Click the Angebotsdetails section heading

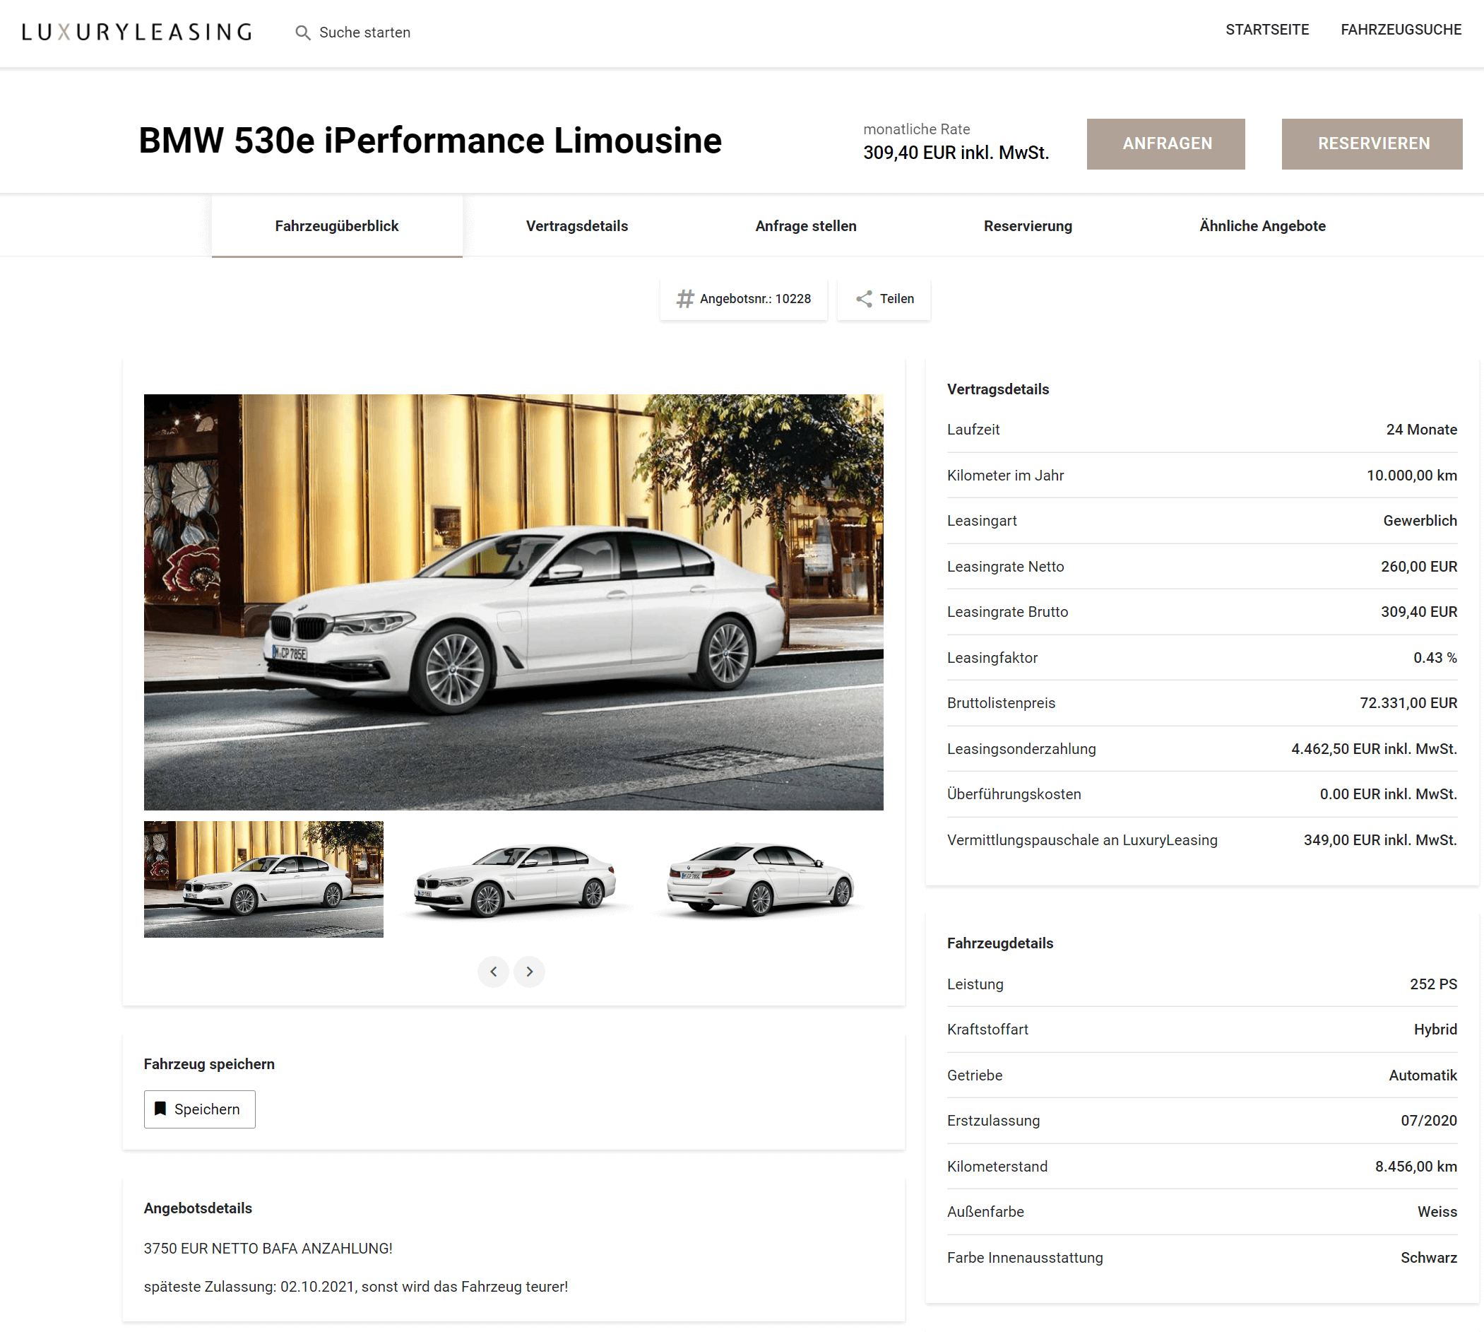pyautogui.click(x=198, y=1208)
